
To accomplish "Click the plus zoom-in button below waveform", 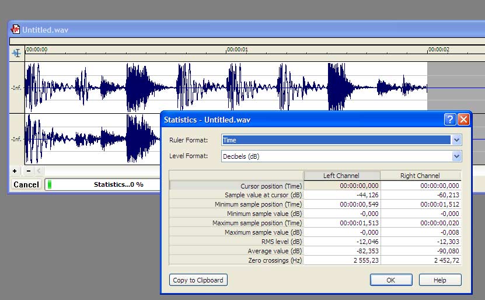I will click(15, 171).
